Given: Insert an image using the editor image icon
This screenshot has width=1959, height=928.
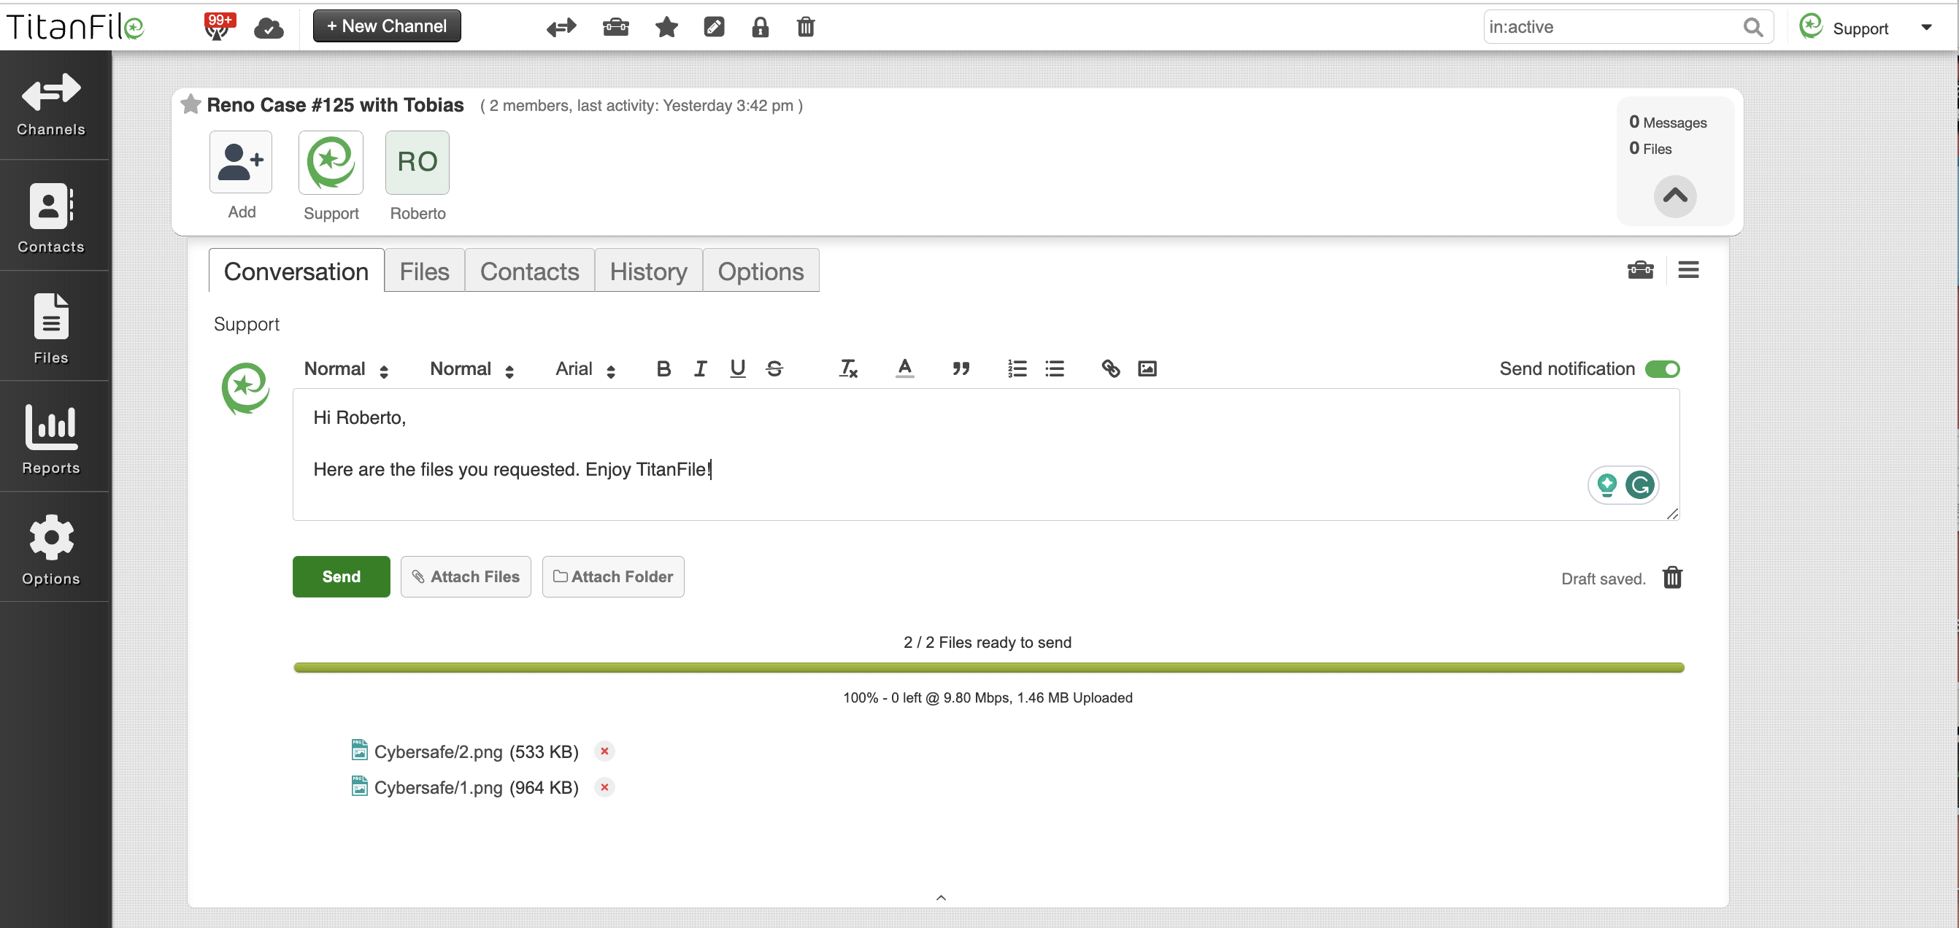Looking at the screenshot, I should [1147, 368].
